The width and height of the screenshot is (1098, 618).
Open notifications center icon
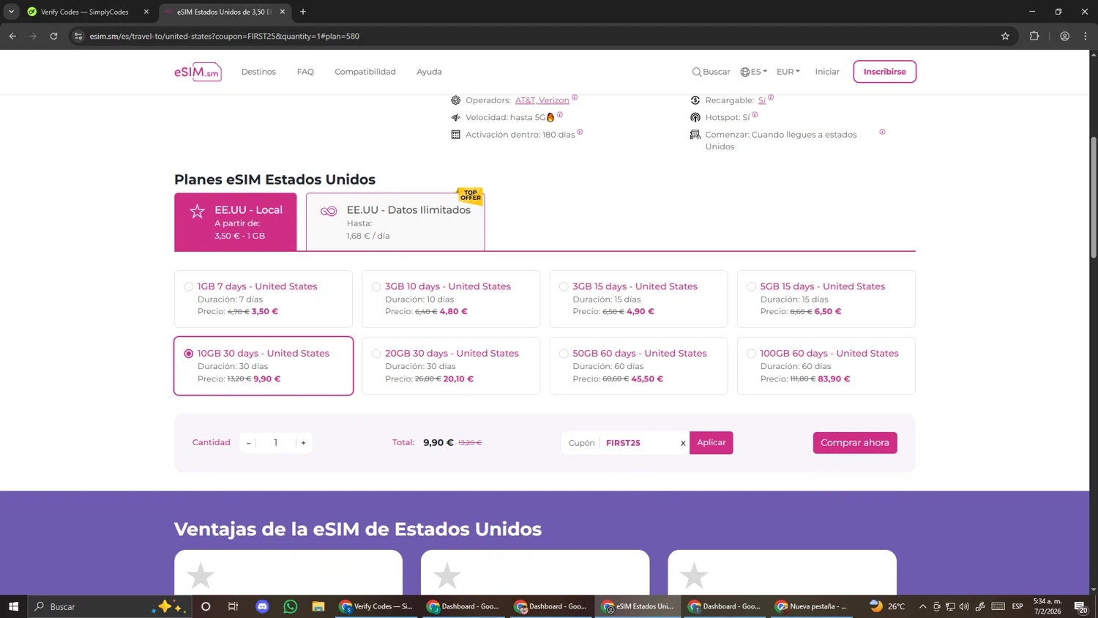pos(1080,606)
